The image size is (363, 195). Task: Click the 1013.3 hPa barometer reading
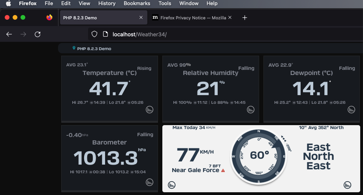coord(109,158)
